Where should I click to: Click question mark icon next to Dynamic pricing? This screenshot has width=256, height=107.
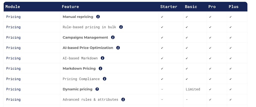pos(97,89)
